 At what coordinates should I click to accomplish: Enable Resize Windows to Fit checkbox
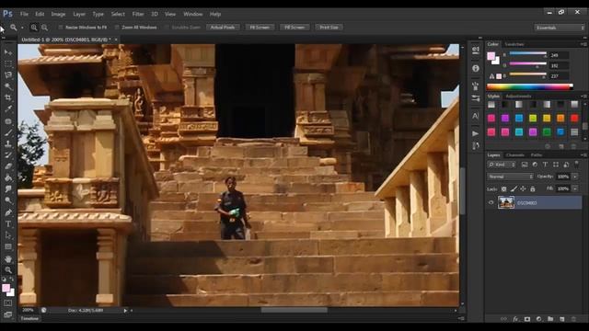coord(61,28)
